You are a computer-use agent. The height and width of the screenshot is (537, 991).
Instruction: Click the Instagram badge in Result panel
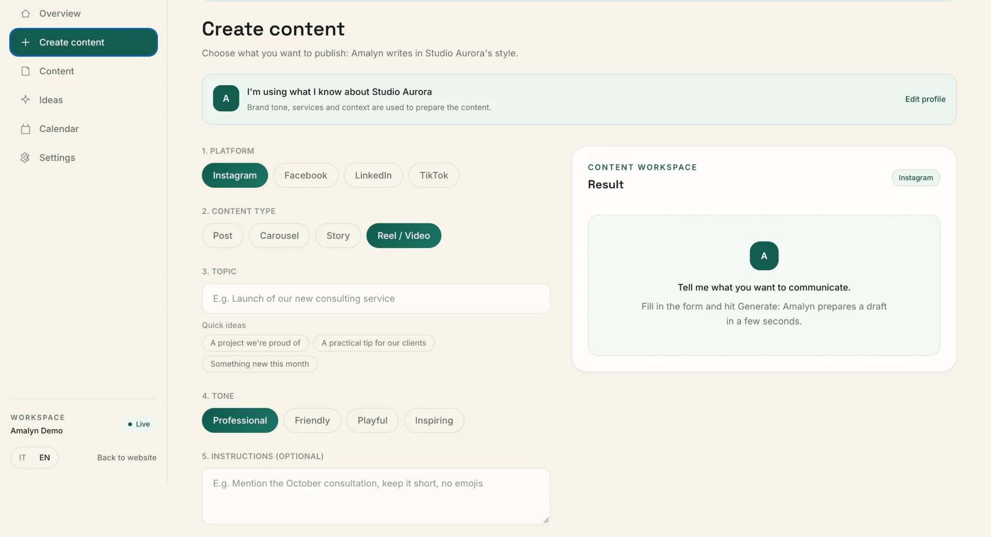916,178
